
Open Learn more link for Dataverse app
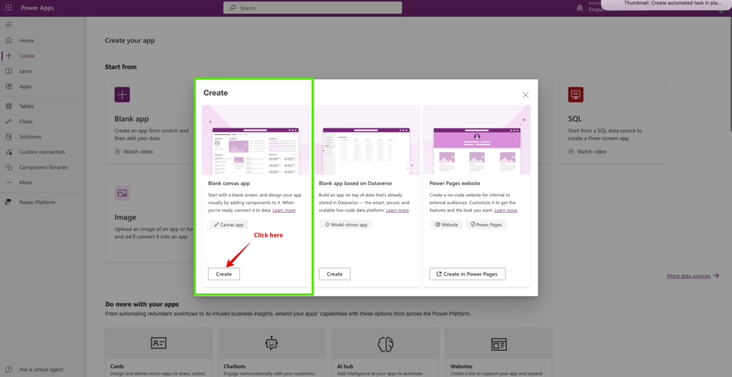pos(397,211)
